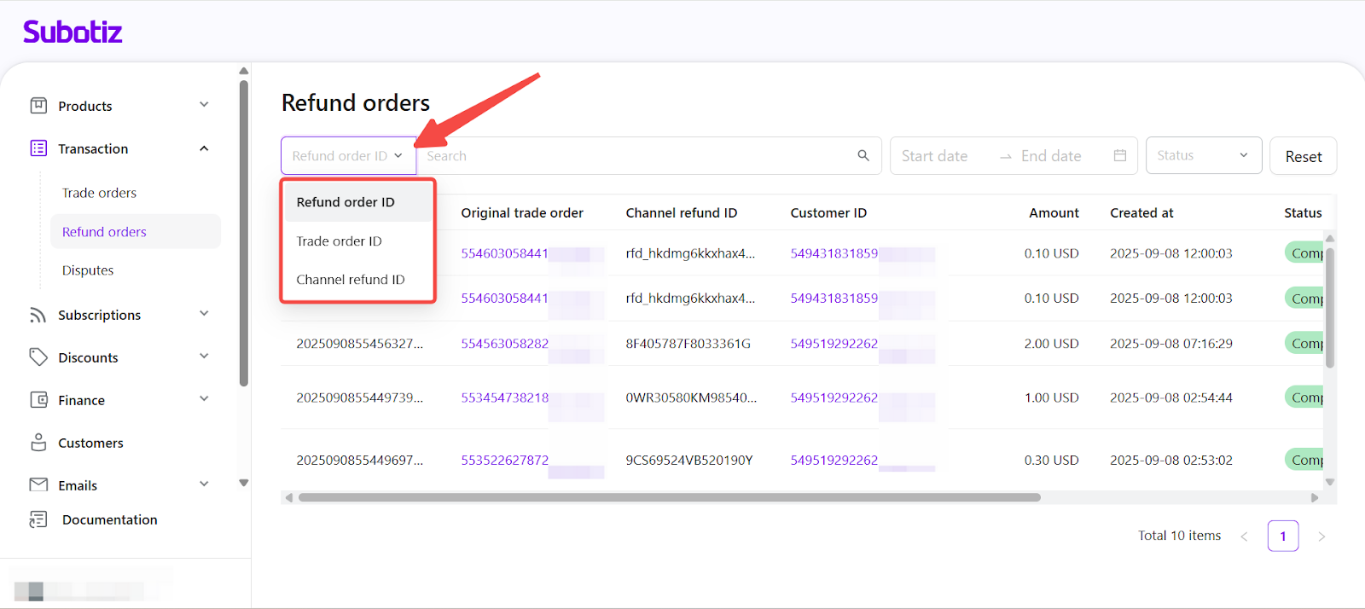This screenshot has height=609, width=1365.
Task: Click the search magnifier icon
Action: (863, 155)
